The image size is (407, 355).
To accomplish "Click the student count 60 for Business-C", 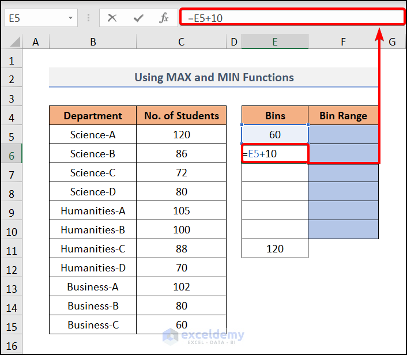I will [x=182, y=324].
